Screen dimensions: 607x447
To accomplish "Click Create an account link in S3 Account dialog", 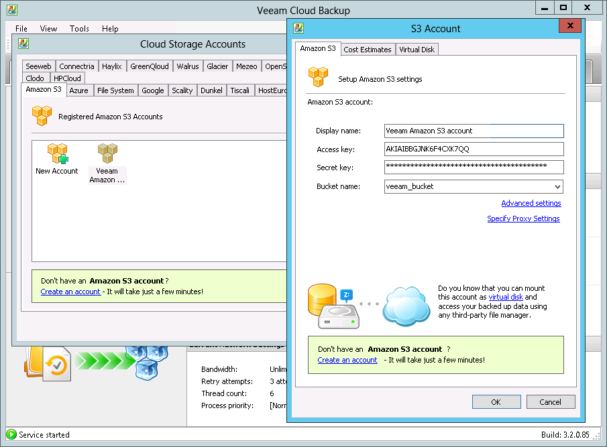I will [347, 360].
